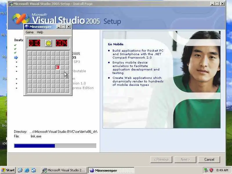The width and height of the screenshot is (232, 174).
Task: Open the Help menu in Minesweeper
Action: coord(40,32)
